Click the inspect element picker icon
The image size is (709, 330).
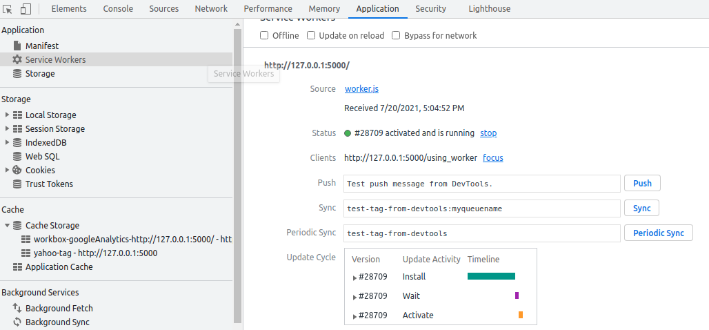[8, 9]
